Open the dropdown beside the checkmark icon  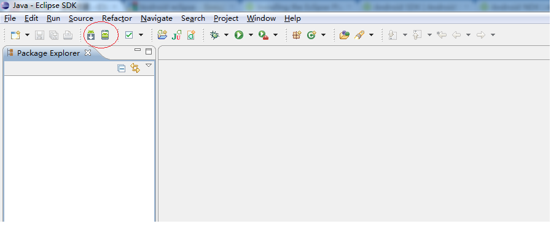coord(141,35)
